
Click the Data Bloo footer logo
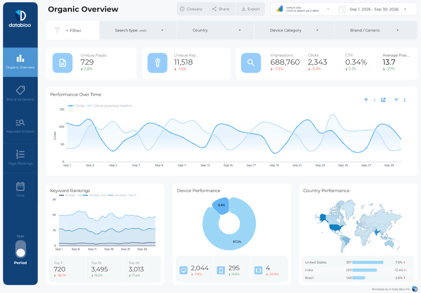pyautogui.click(x=415, y=289)
